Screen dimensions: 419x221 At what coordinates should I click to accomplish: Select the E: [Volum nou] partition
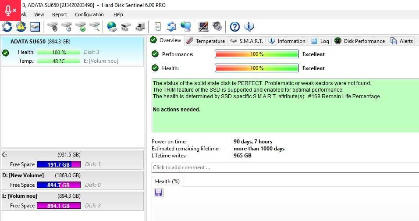coord(72,201)
